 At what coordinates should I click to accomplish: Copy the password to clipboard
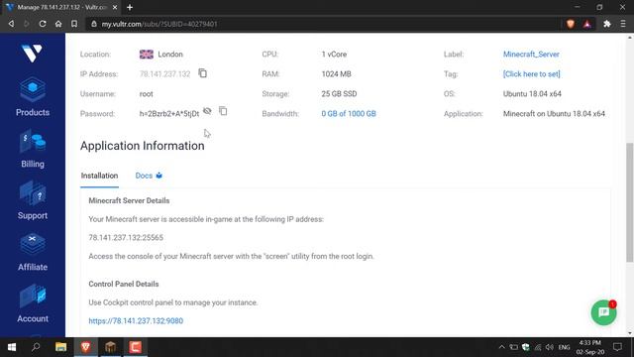click(223, 111)
